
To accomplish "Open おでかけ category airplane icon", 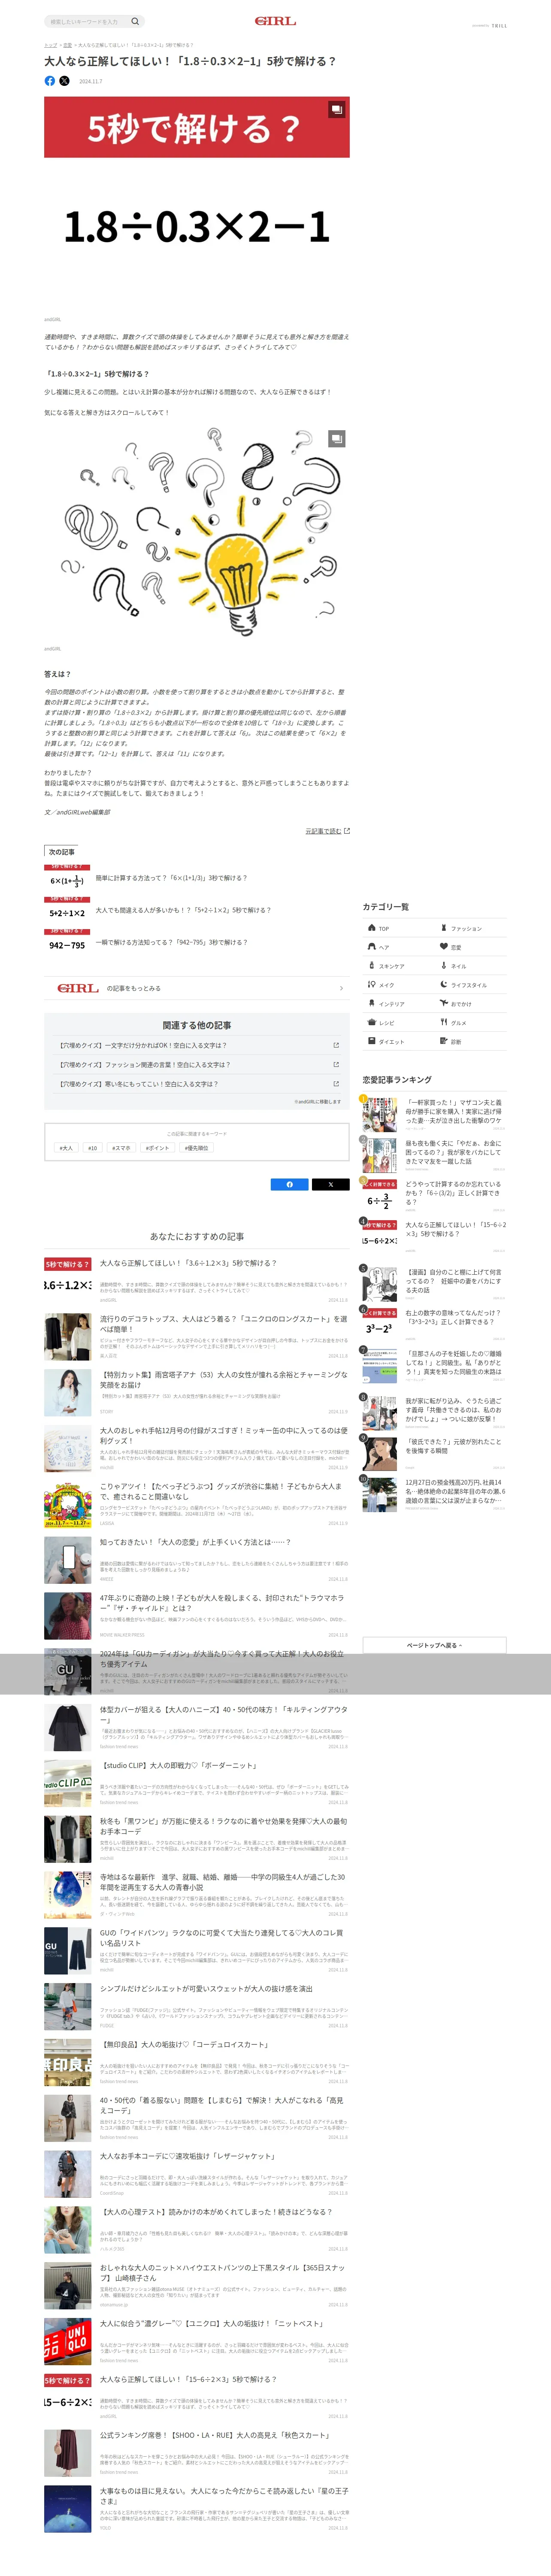I will [x=444, y=1003].
